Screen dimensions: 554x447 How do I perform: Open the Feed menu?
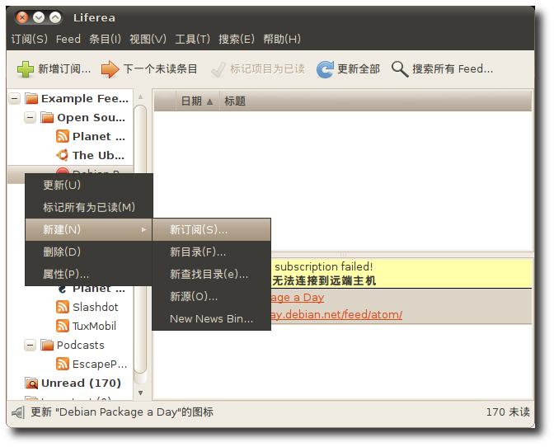68,39
